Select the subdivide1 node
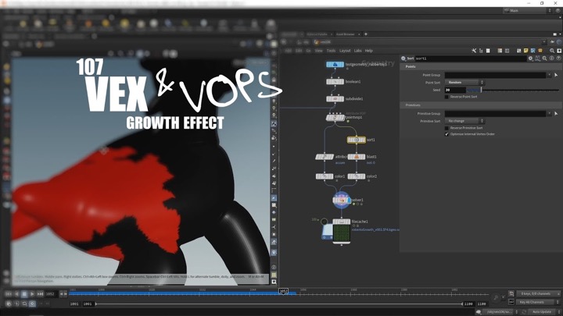The height and width of the screenshot is (316, 563). tap(335, 99)
